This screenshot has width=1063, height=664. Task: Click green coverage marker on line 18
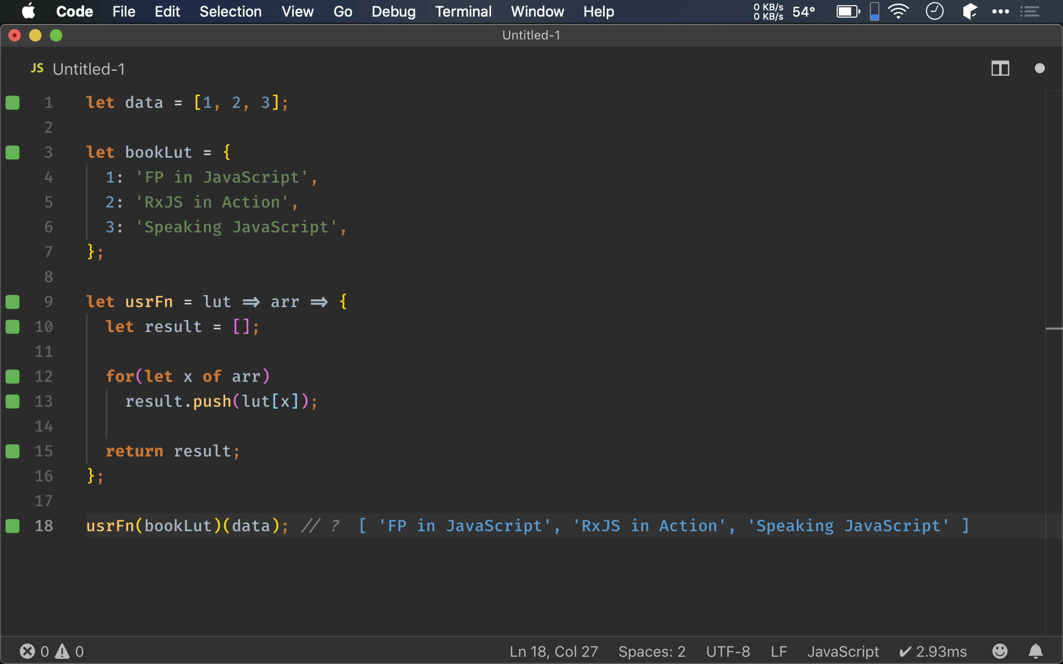coord(12,526)
